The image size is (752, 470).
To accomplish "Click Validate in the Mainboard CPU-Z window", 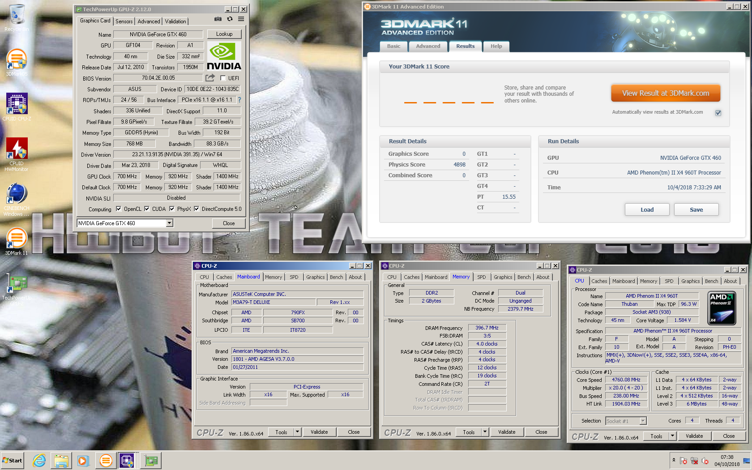I will [x=319, y=432].
